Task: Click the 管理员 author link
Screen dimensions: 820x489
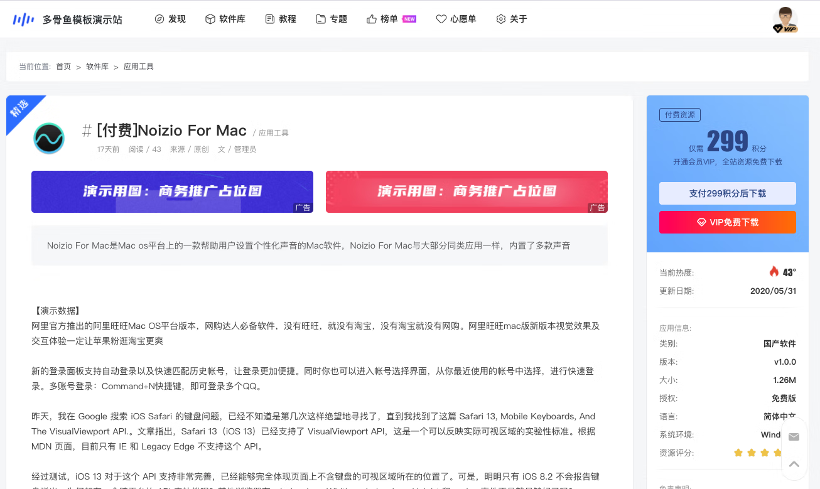Action: (x=245, y=149)
